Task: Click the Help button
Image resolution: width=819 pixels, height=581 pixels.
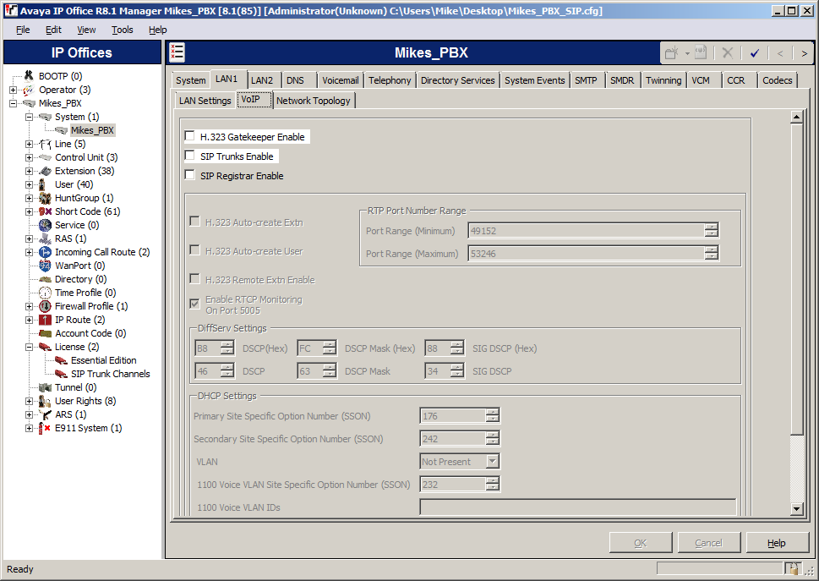Action: [x=777, y=543]
